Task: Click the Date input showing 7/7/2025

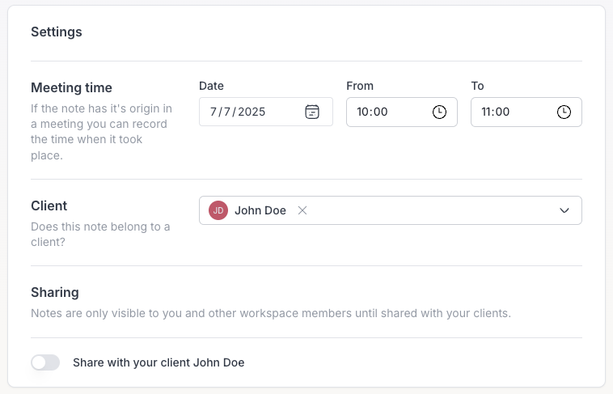Action: (266, 112)
